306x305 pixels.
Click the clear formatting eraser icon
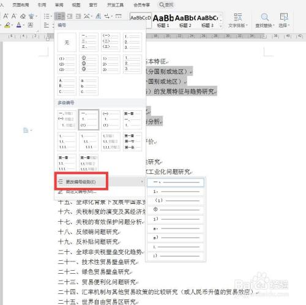tap(23, 16)
